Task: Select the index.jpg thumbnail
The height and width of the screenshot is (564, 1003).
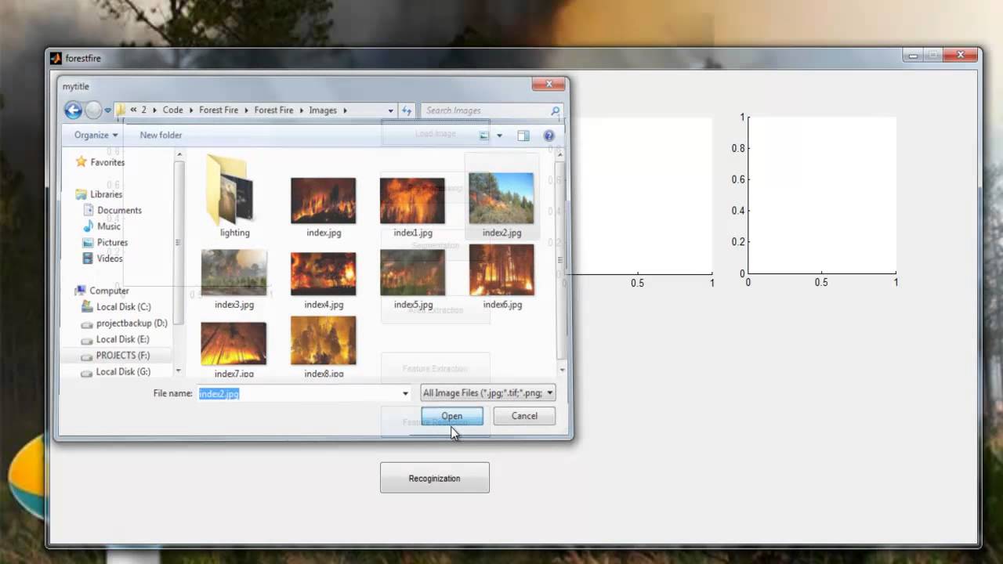Action: click(x=323, y=201)
